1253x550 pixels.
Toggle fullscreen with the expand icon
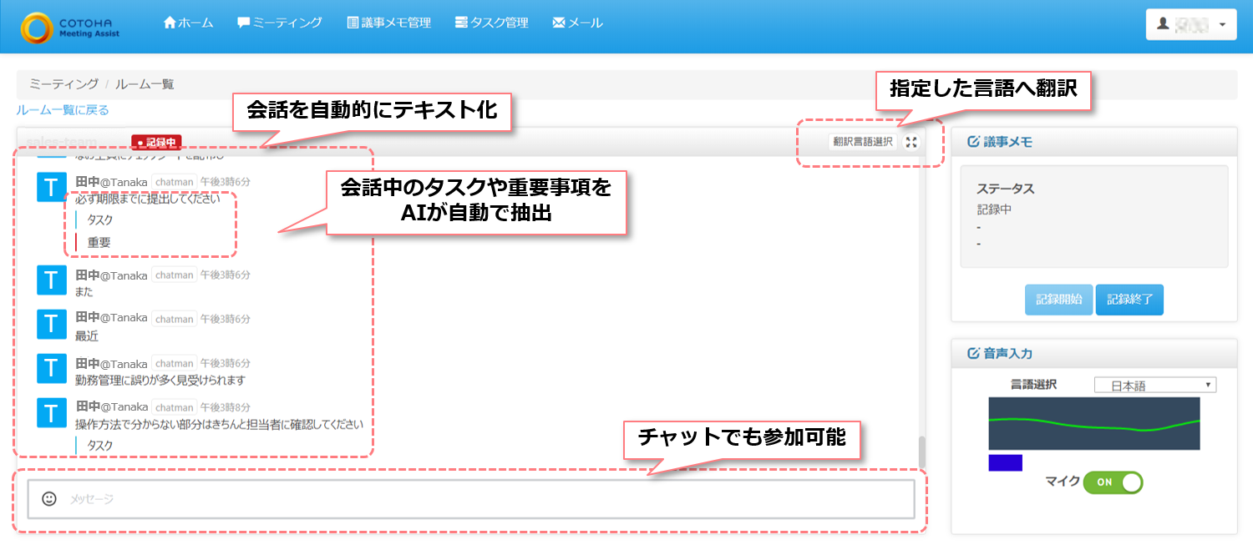(x=911, y=142)
